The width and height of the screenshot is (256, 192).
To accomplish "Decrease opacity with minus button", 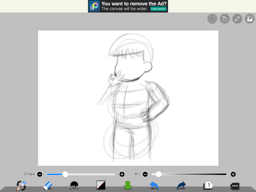I will pyautogui.click(x=145, y=174).
